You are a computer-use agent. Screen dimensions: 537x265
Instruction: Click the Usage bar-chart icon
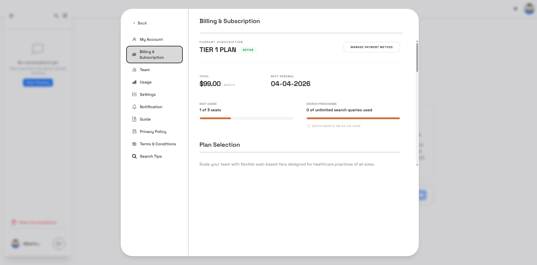(x=134, y=82)
